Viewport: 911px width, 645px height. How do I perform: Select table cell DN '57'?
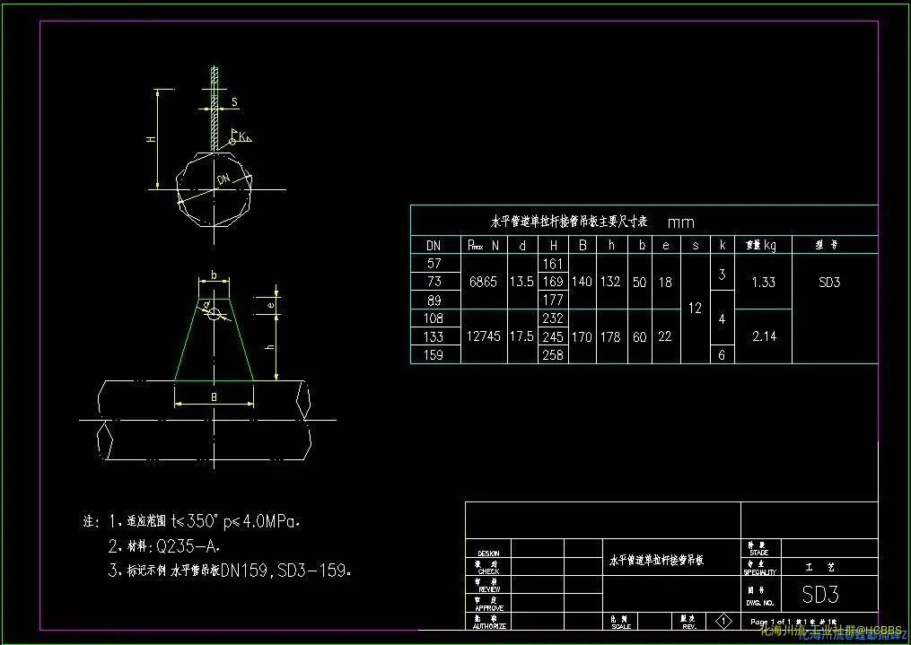coord(434,264)
